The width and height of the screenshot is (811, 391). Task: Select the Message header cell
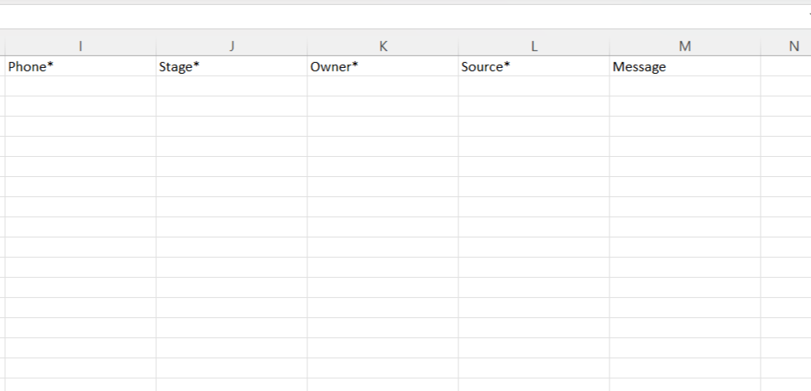tap(685, 67)
